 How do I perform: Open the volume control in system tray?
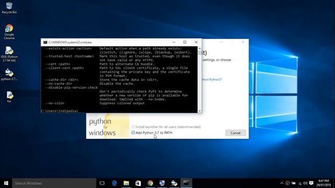(x=305, y=183)
